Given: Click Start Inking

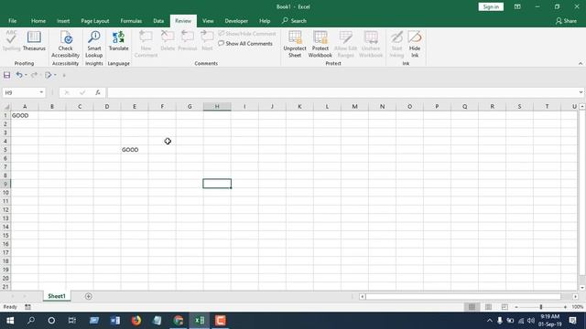Looking at the screenshot, I should coord(396,44).
